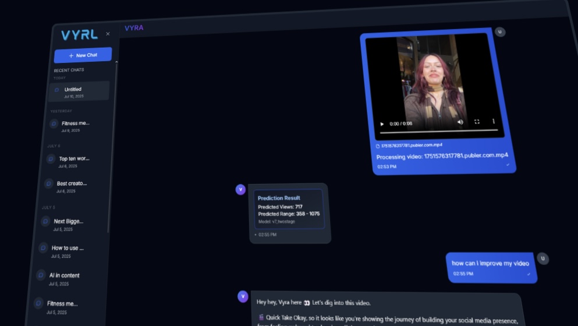
Task: Open the Fitness me... chat from Jul 9
Action: pyautogui.click(x=76, y=126)
